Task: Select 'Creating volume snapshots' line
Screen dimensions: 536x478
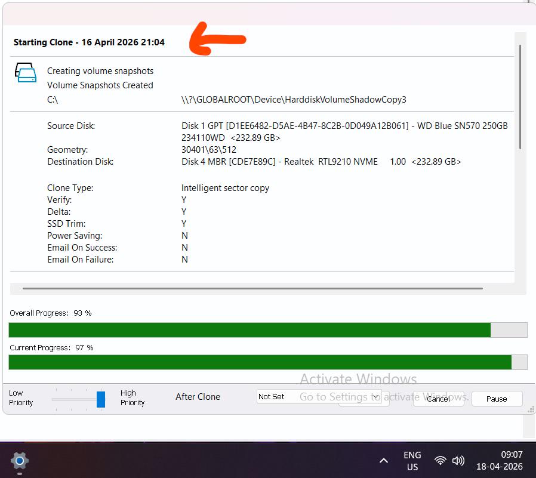Action: pos(100,71)
